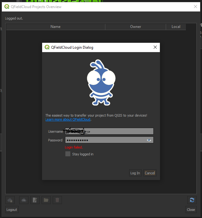Cancel the QFieldCloud login dialog
Viewport: 202px width, 218px height.
(150, 173)
